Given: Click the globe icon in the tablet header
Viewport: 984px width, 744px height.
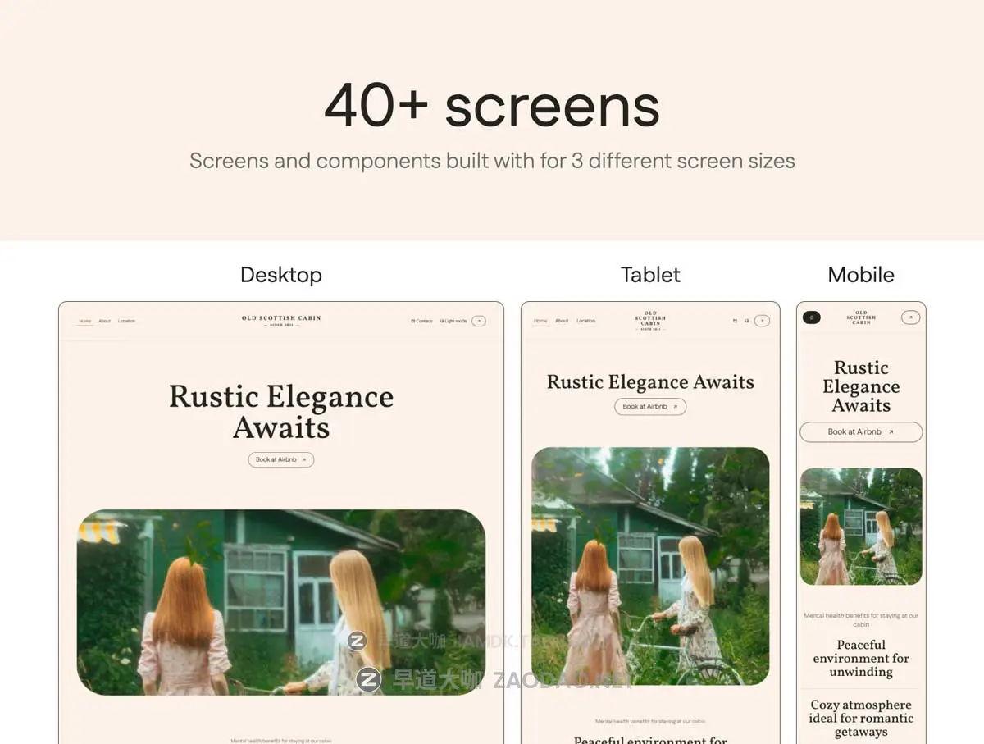Looking at the screenshot, I should 747,321.
